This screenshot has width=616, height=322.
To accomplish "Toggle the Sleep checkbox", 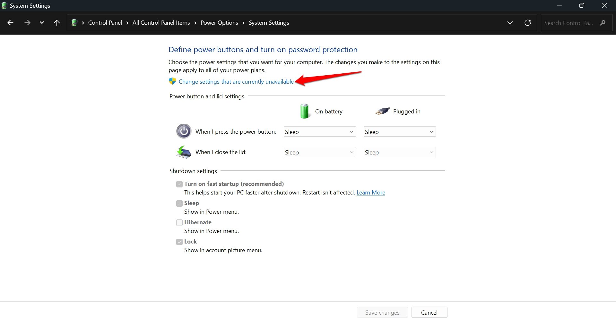I will [x=179, y=203].
